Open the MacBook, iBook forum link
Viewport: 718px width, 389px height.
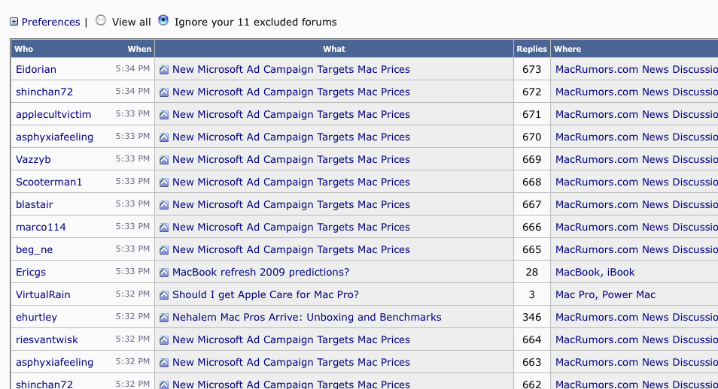pyautogui.click(x=595, y=272)
